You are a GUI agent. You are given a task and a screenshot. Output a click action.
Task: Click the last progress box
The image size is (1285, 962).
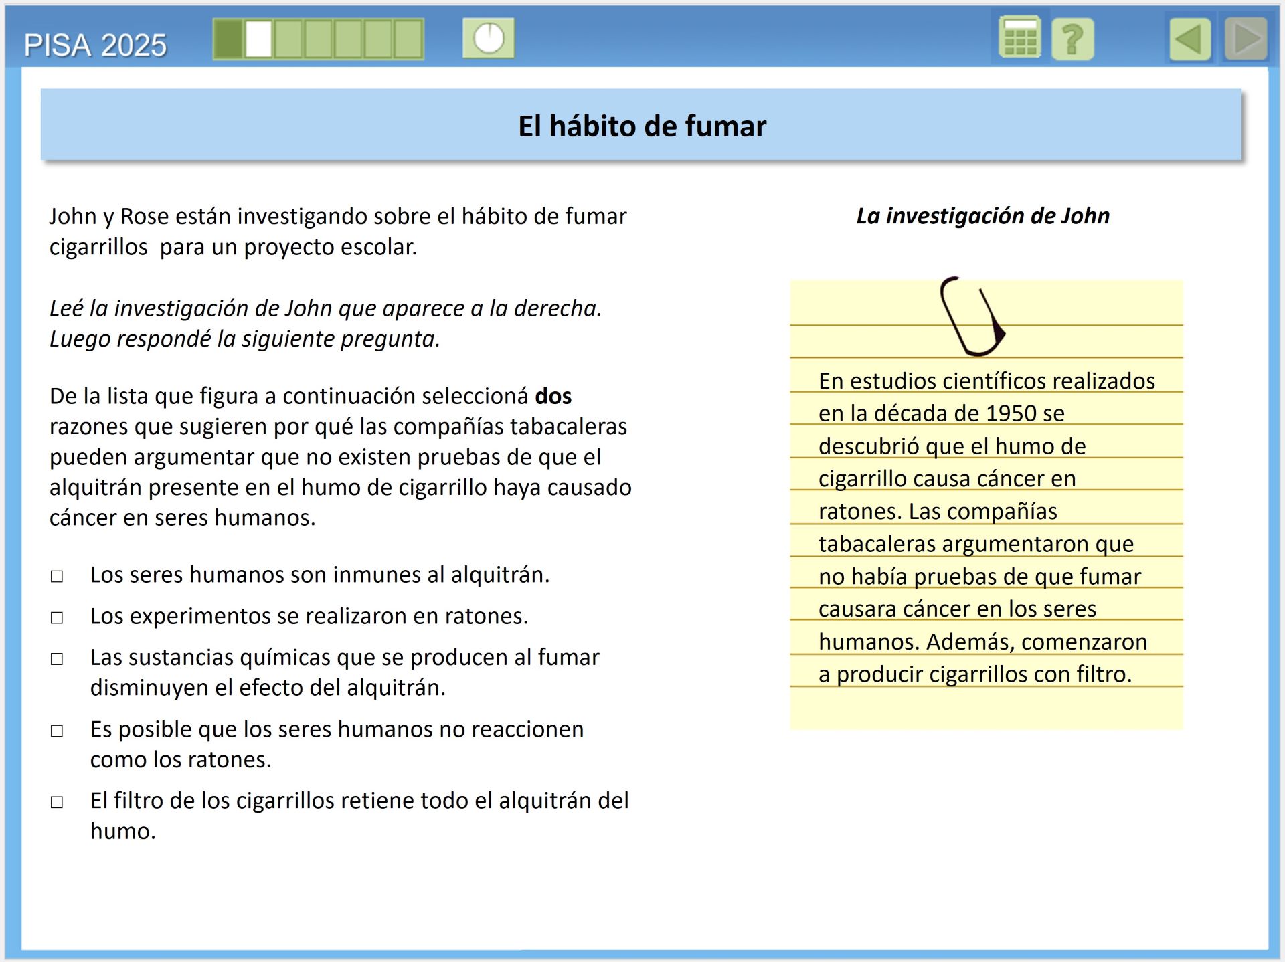(x=408, y=39)
